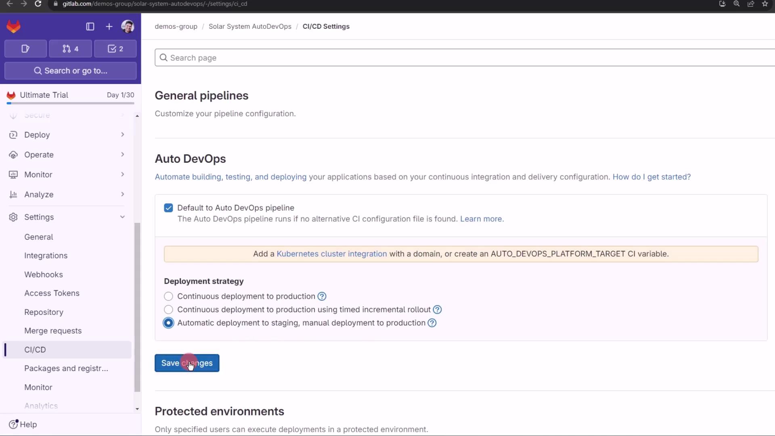The height and width of the screenshot is (436, 775).
Task: Open to-do list counter showing 2
Action: pyautogui.click(x=115, y=49)
